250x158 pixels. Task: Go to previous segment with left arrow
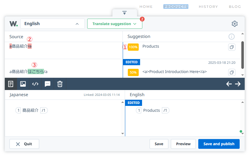pos(229,84)
